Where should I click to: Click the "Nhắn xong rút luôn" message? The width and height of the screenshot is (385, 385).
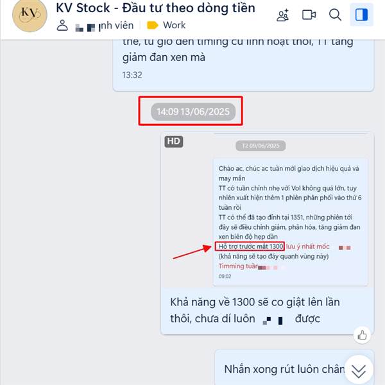pyautogui.click(x=284, y=369)
